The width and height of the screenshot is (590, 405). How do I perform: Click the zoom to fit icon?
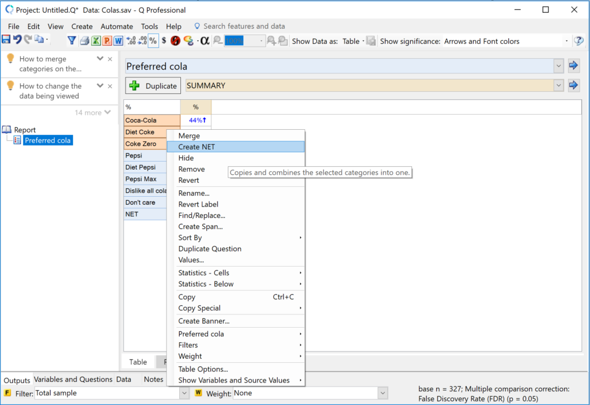(283, 41)
